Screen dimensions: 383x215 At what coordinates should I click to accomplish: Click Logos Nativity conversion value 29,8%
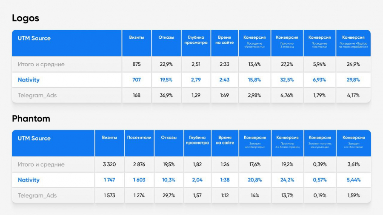click(x=353, y=80)
